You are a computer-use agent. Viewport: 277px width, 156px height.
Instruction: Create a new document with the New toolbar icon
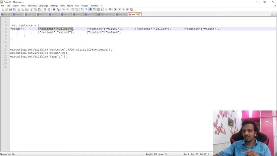[3, 10]
